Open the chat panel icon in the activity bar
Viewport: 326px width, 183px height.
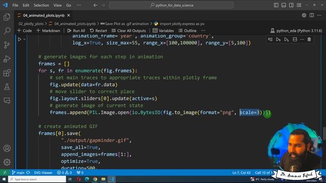tap(7, 101)
